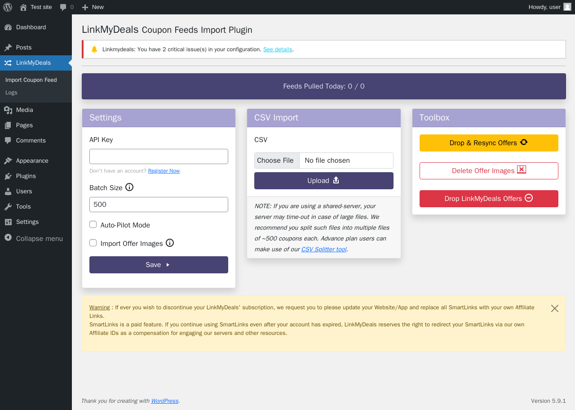
Task: Toggle Import Offer Images checkbox
Action: pyautogui.click(x=93, y=243)
